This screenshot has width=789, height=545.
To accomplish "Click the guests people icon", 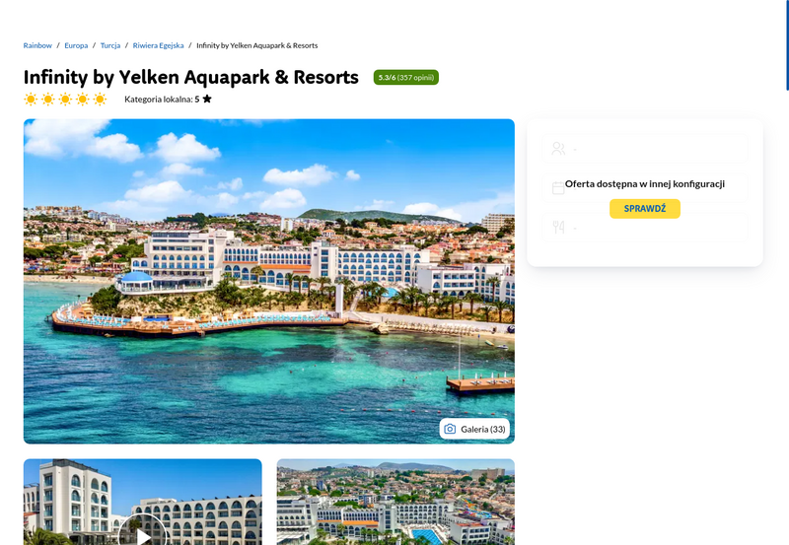I will (x=558, y=148).
